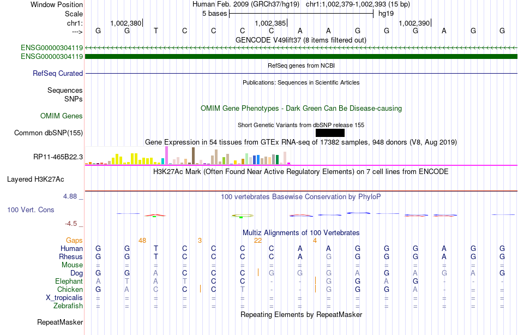Open 'Multiz Alignments of 100 Vertebrates' track title
This screenshot has width=518, height=335.
coord(301,232)
